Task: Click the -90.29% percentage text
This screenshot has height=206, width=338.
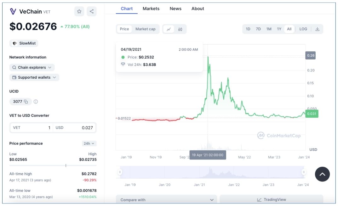Action: [x=90, y=180]
